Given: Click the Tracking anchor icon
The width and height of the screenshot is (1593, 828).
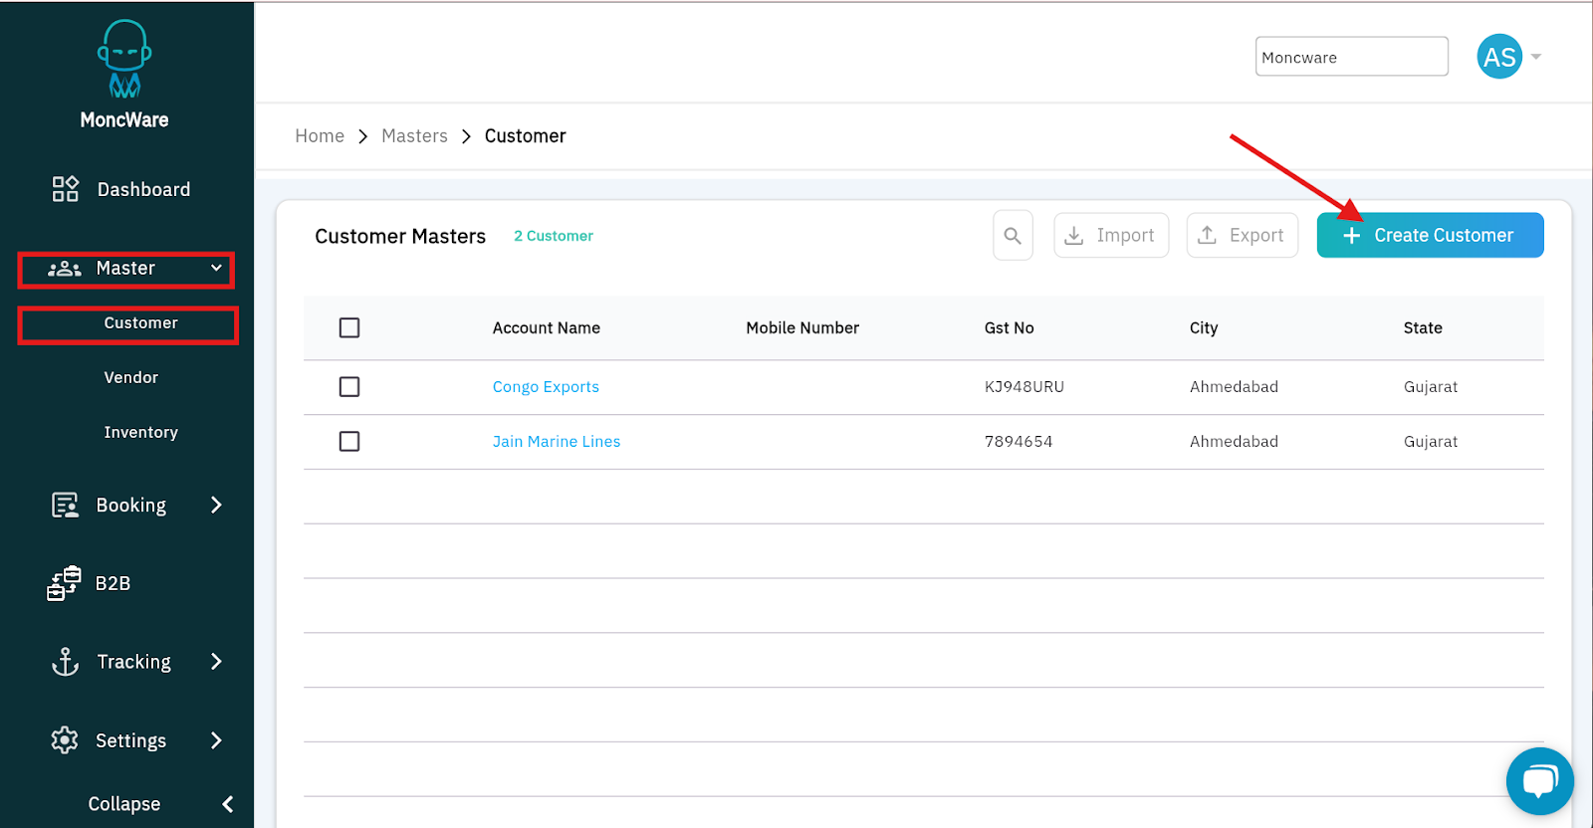Looking at the screenshot, I should 65,662.
